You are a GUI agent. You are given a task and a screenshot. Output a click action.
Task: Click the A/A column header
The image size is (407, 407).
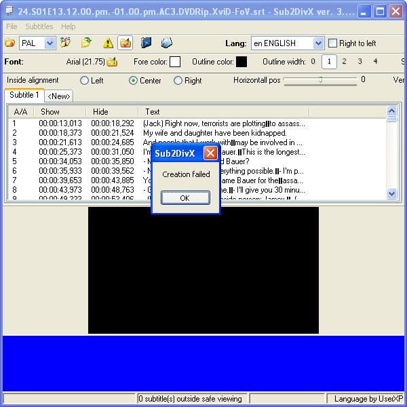click(21, 112)
